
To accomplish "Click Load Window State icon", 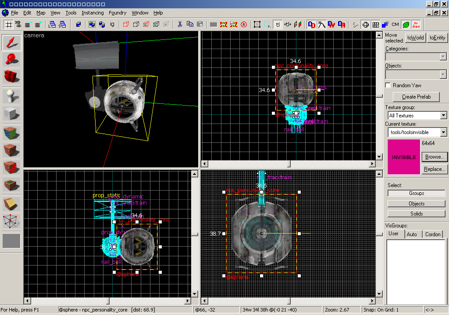I will coord(52,25).
